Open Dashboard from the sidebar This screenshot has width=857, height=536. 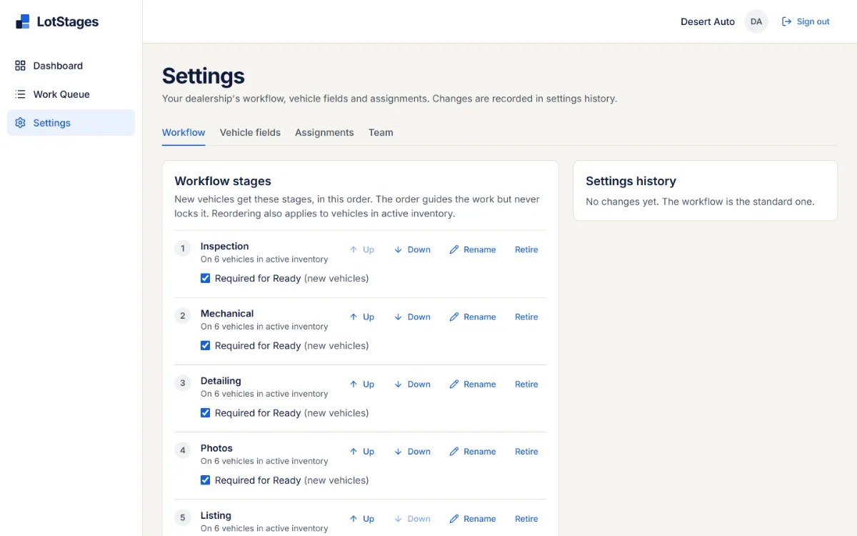(71, 66)
